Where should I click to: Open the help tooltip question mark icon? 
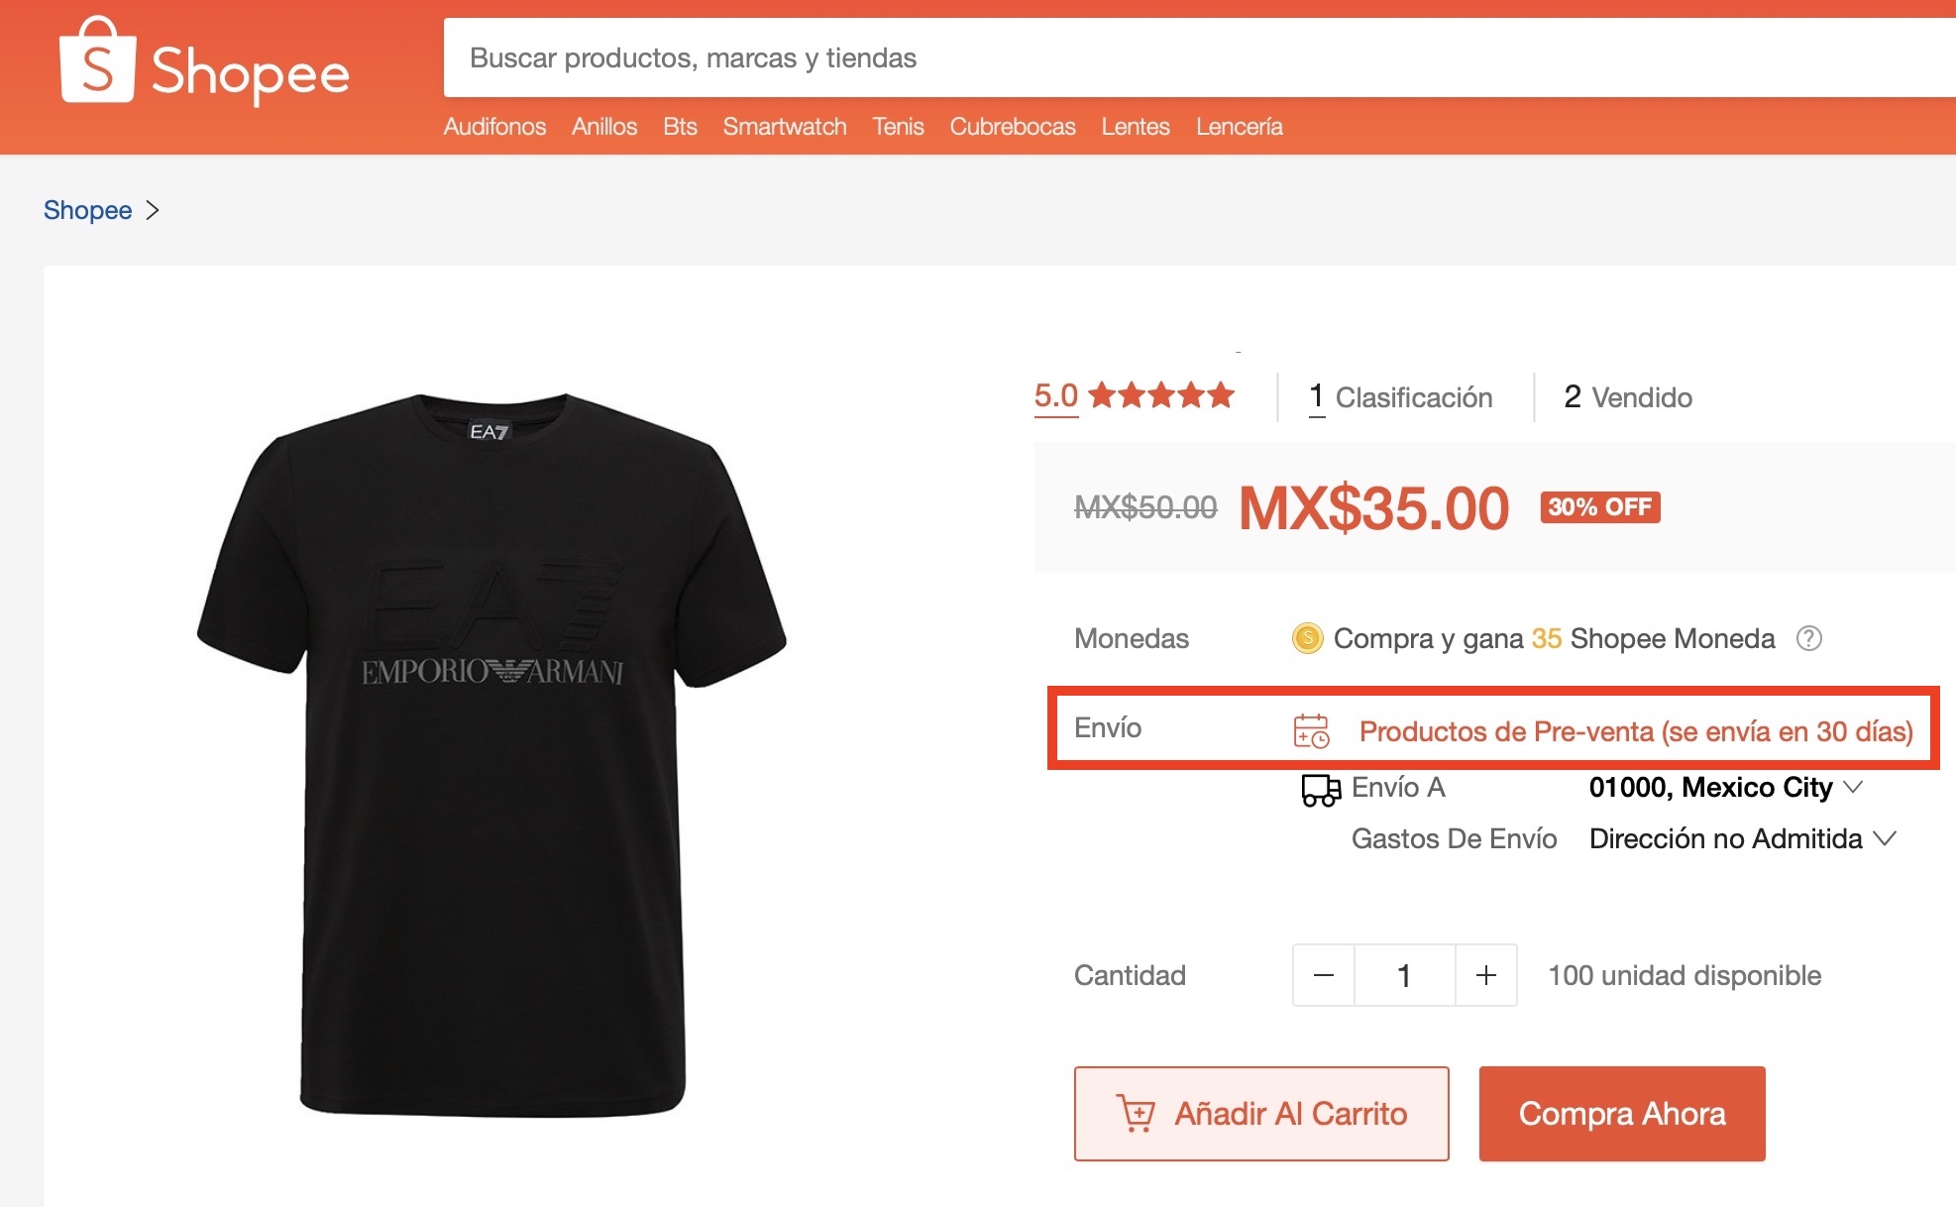click(x=1811, y=639)
